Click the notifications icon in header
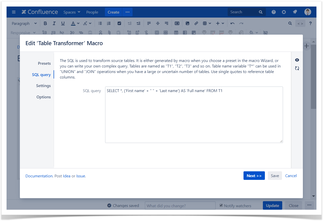Screen dimensions: 325x222 (x=295, y=12)
